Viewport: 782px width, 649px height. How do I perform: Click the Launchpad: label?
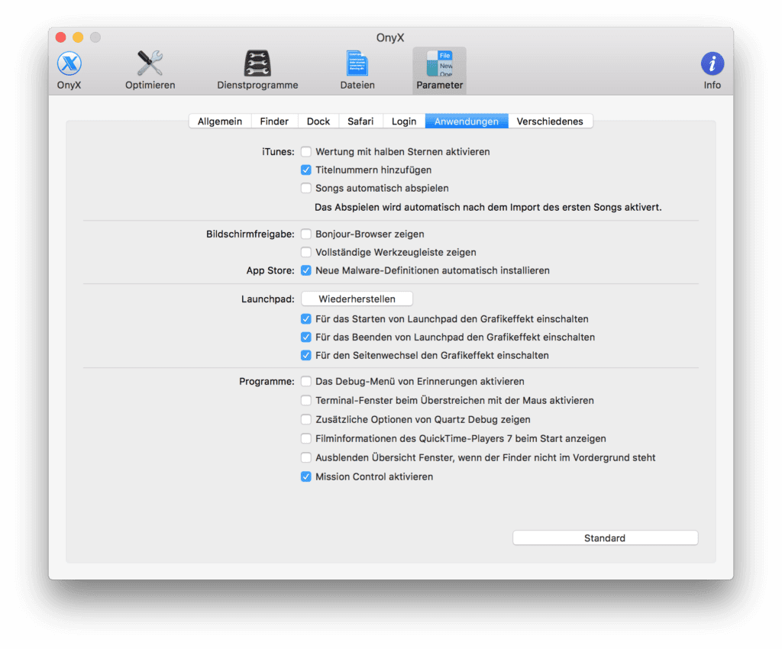click(x=268, y=299)
